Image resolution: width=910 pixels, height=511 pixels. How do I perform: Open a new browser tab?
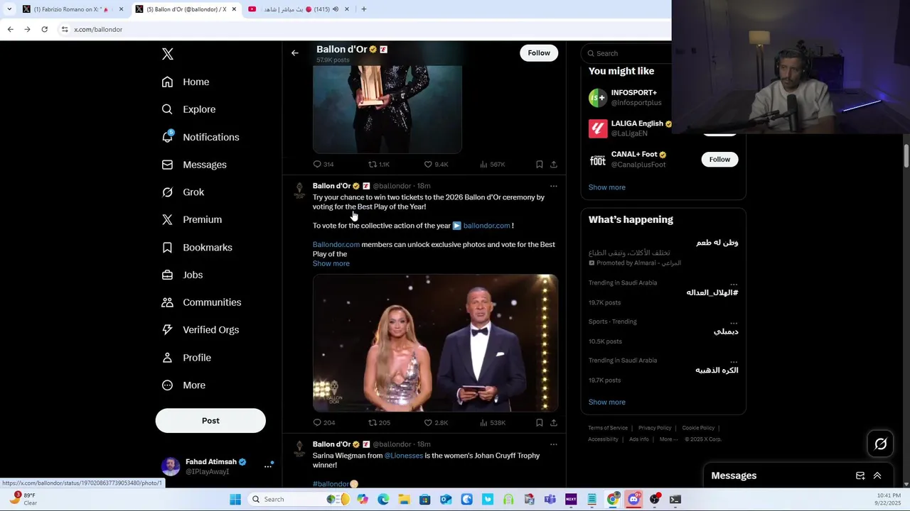(364, 9)
